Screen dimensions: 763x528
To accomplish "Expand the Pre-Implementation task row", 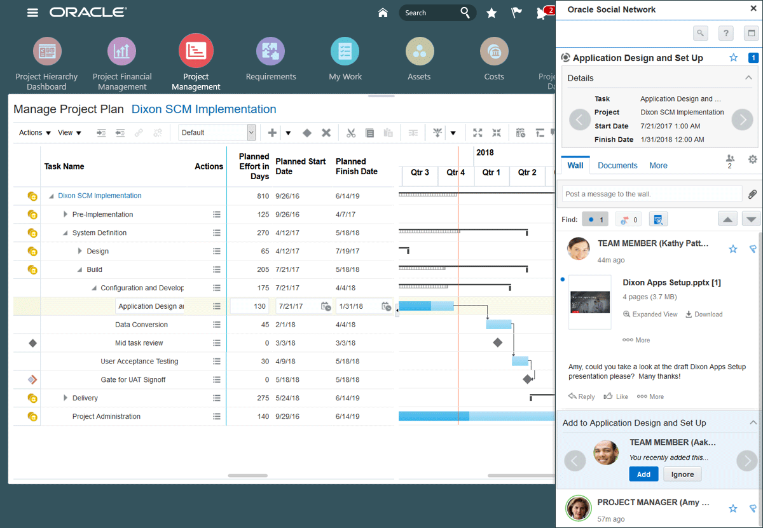I will pyautogui.click(x=65, y=214).
